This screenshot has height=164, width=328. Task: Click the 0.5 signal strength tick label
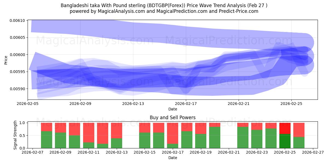pyautogui.click(x=23, y=135)
